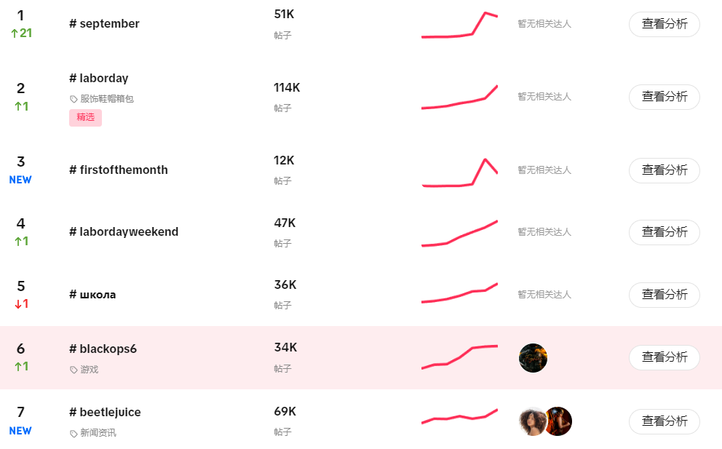Click 查看分析 for #beetlejuice row
Screen dimensions: 722x449
(x=664, y=421)
